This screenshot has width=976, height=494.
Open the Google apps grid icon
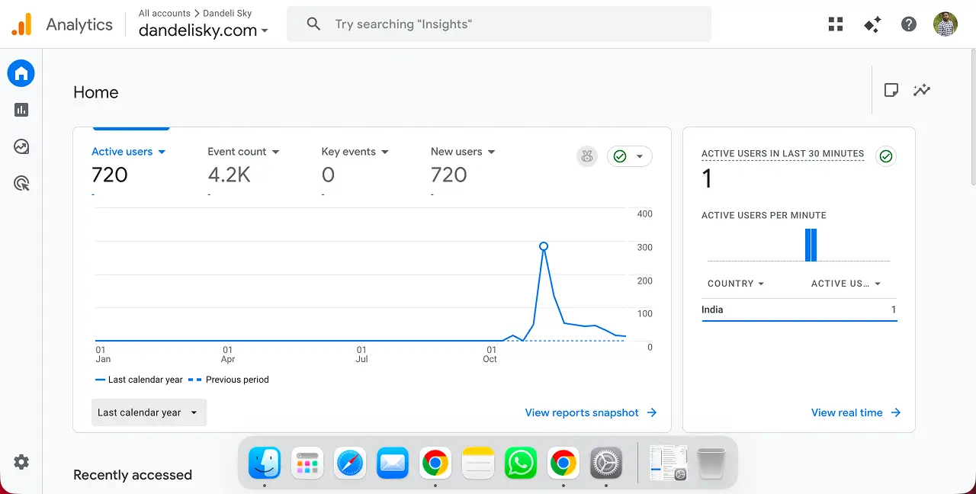tap(835, 24)
